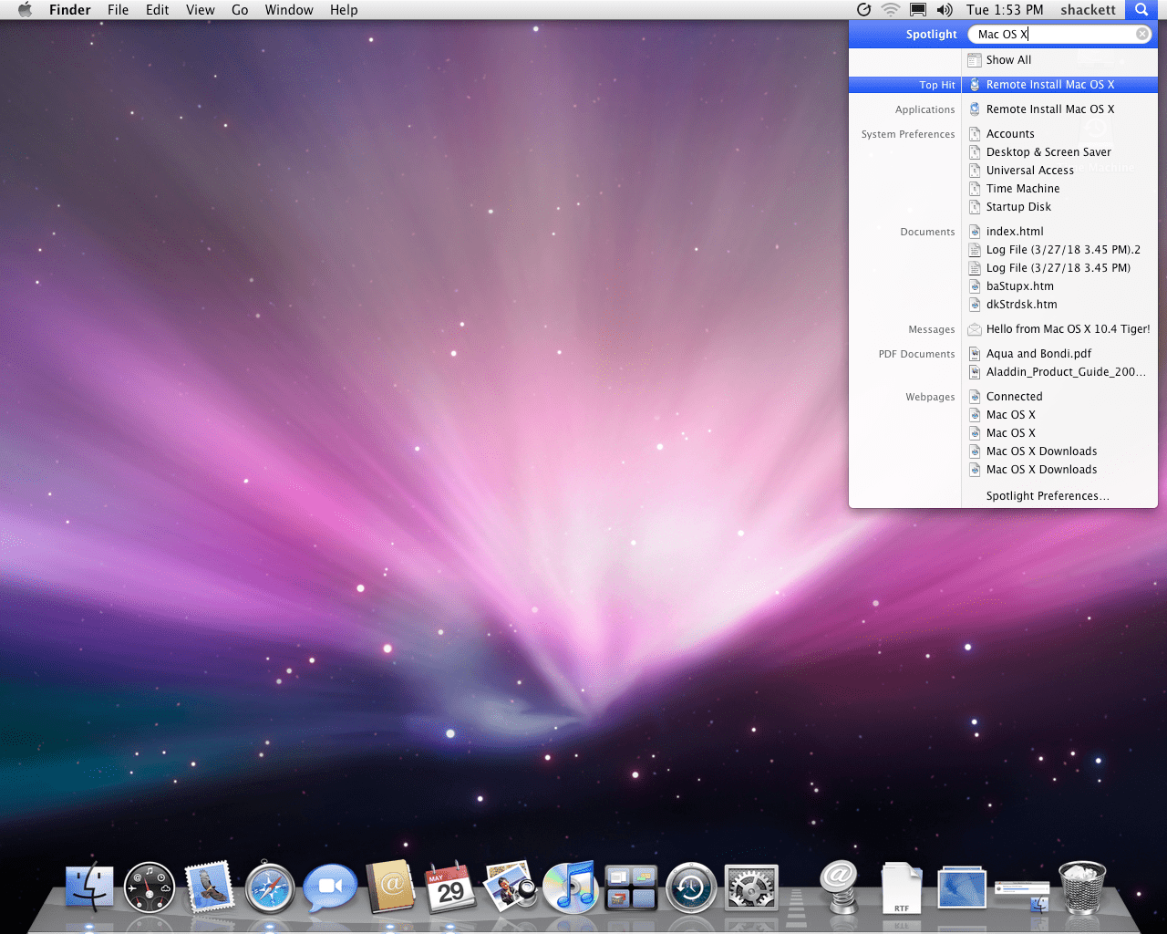Open the Go menu

[x=240, y=10]
